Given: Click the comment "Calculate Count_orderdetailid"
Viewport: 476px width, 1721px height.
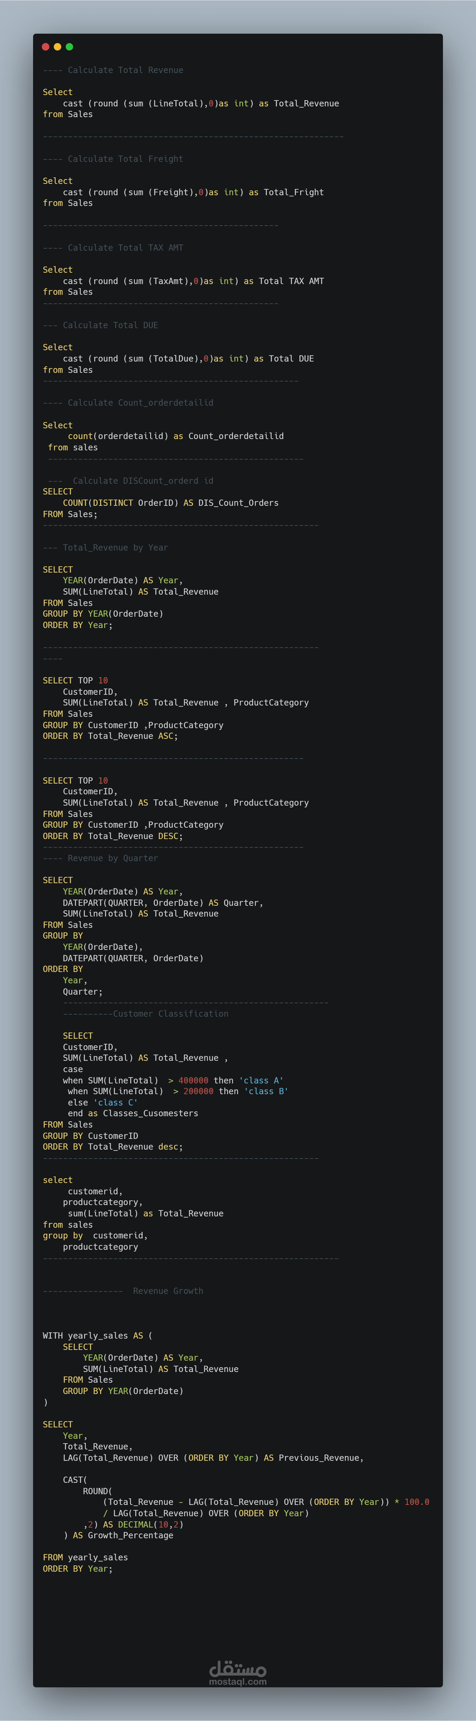Looking at the screenshot, I should click(x=128, y=403).
